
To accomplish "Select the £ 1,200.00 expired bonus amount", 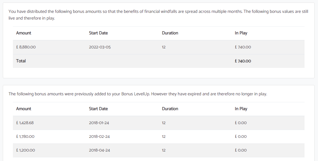I will pos(26,150).
